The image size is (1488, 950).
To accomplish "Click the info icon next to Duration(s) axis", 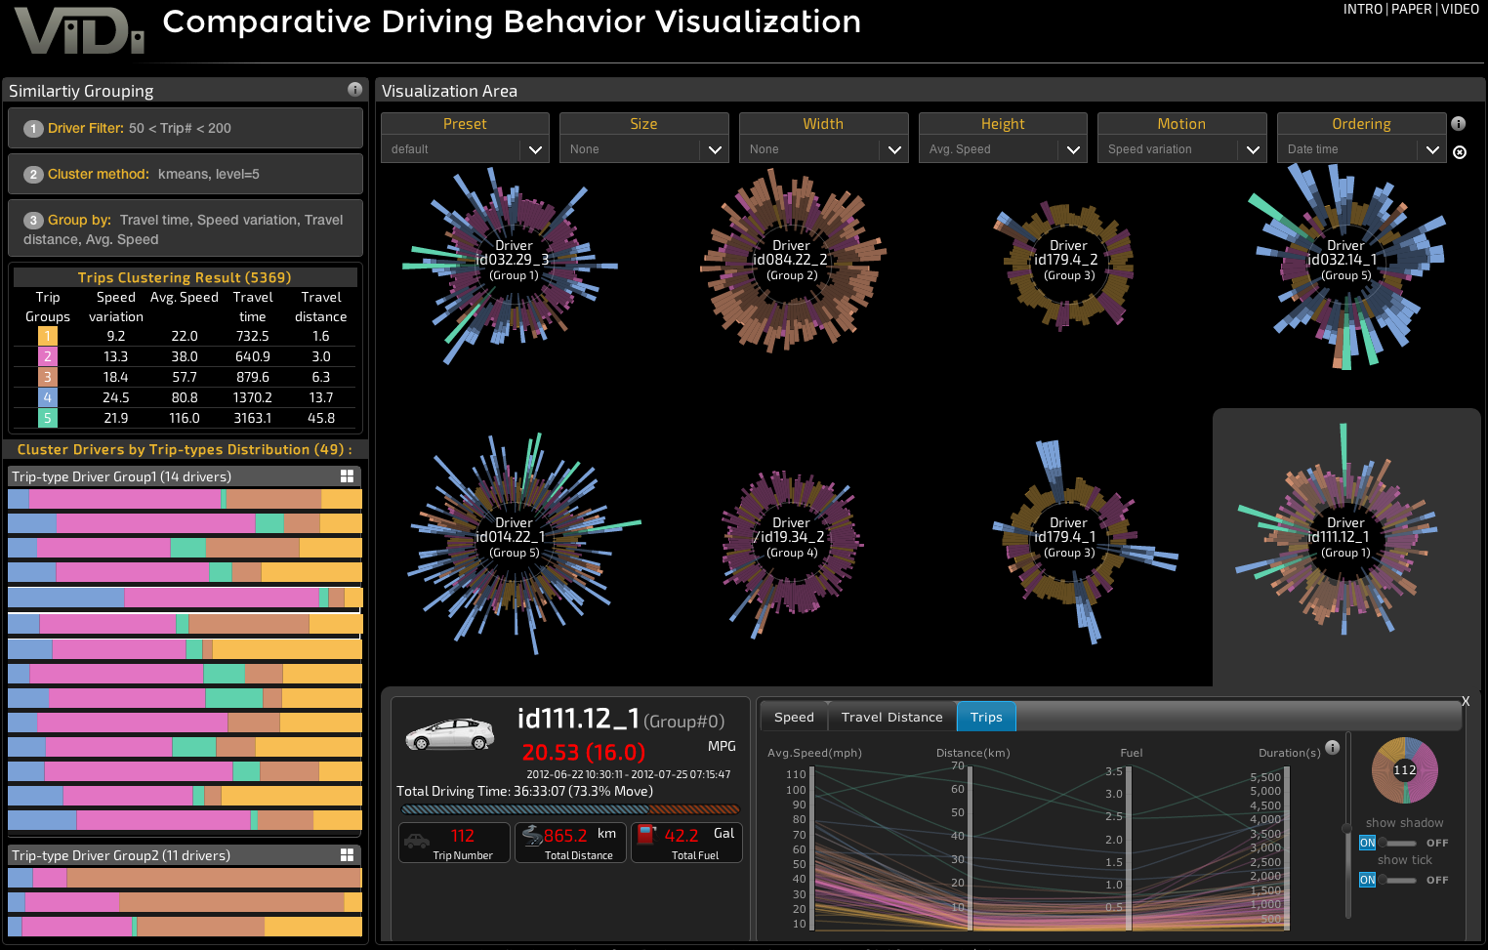I will 1333,748.
